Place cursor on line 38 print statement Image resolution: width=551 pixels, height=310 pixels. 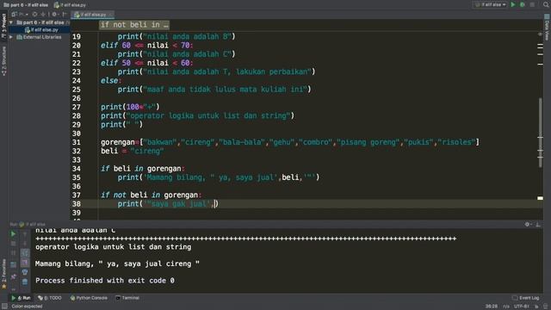(168, 204)
